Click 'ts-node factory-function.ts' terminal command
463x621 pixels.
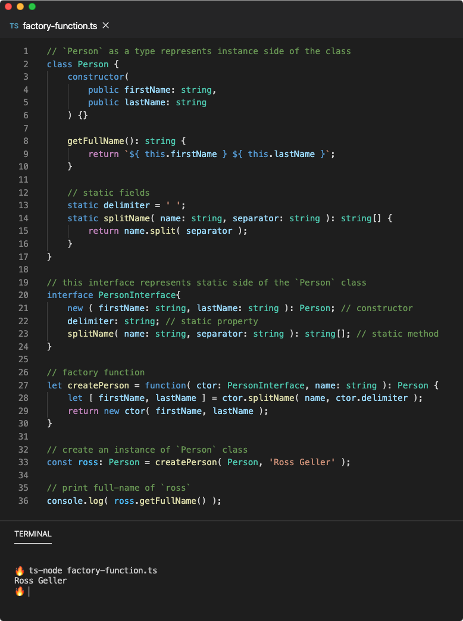(x=93, y=570)
